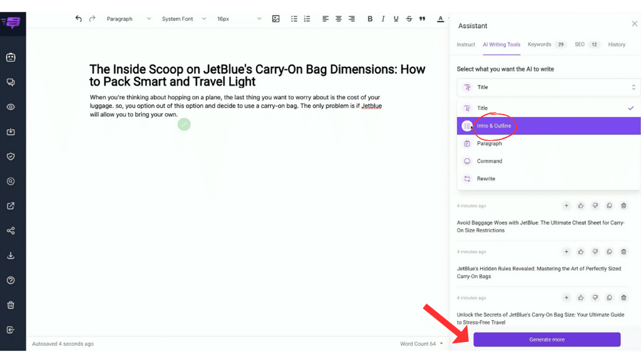Switch to the Instruct tab

click(x=466, y=44)
